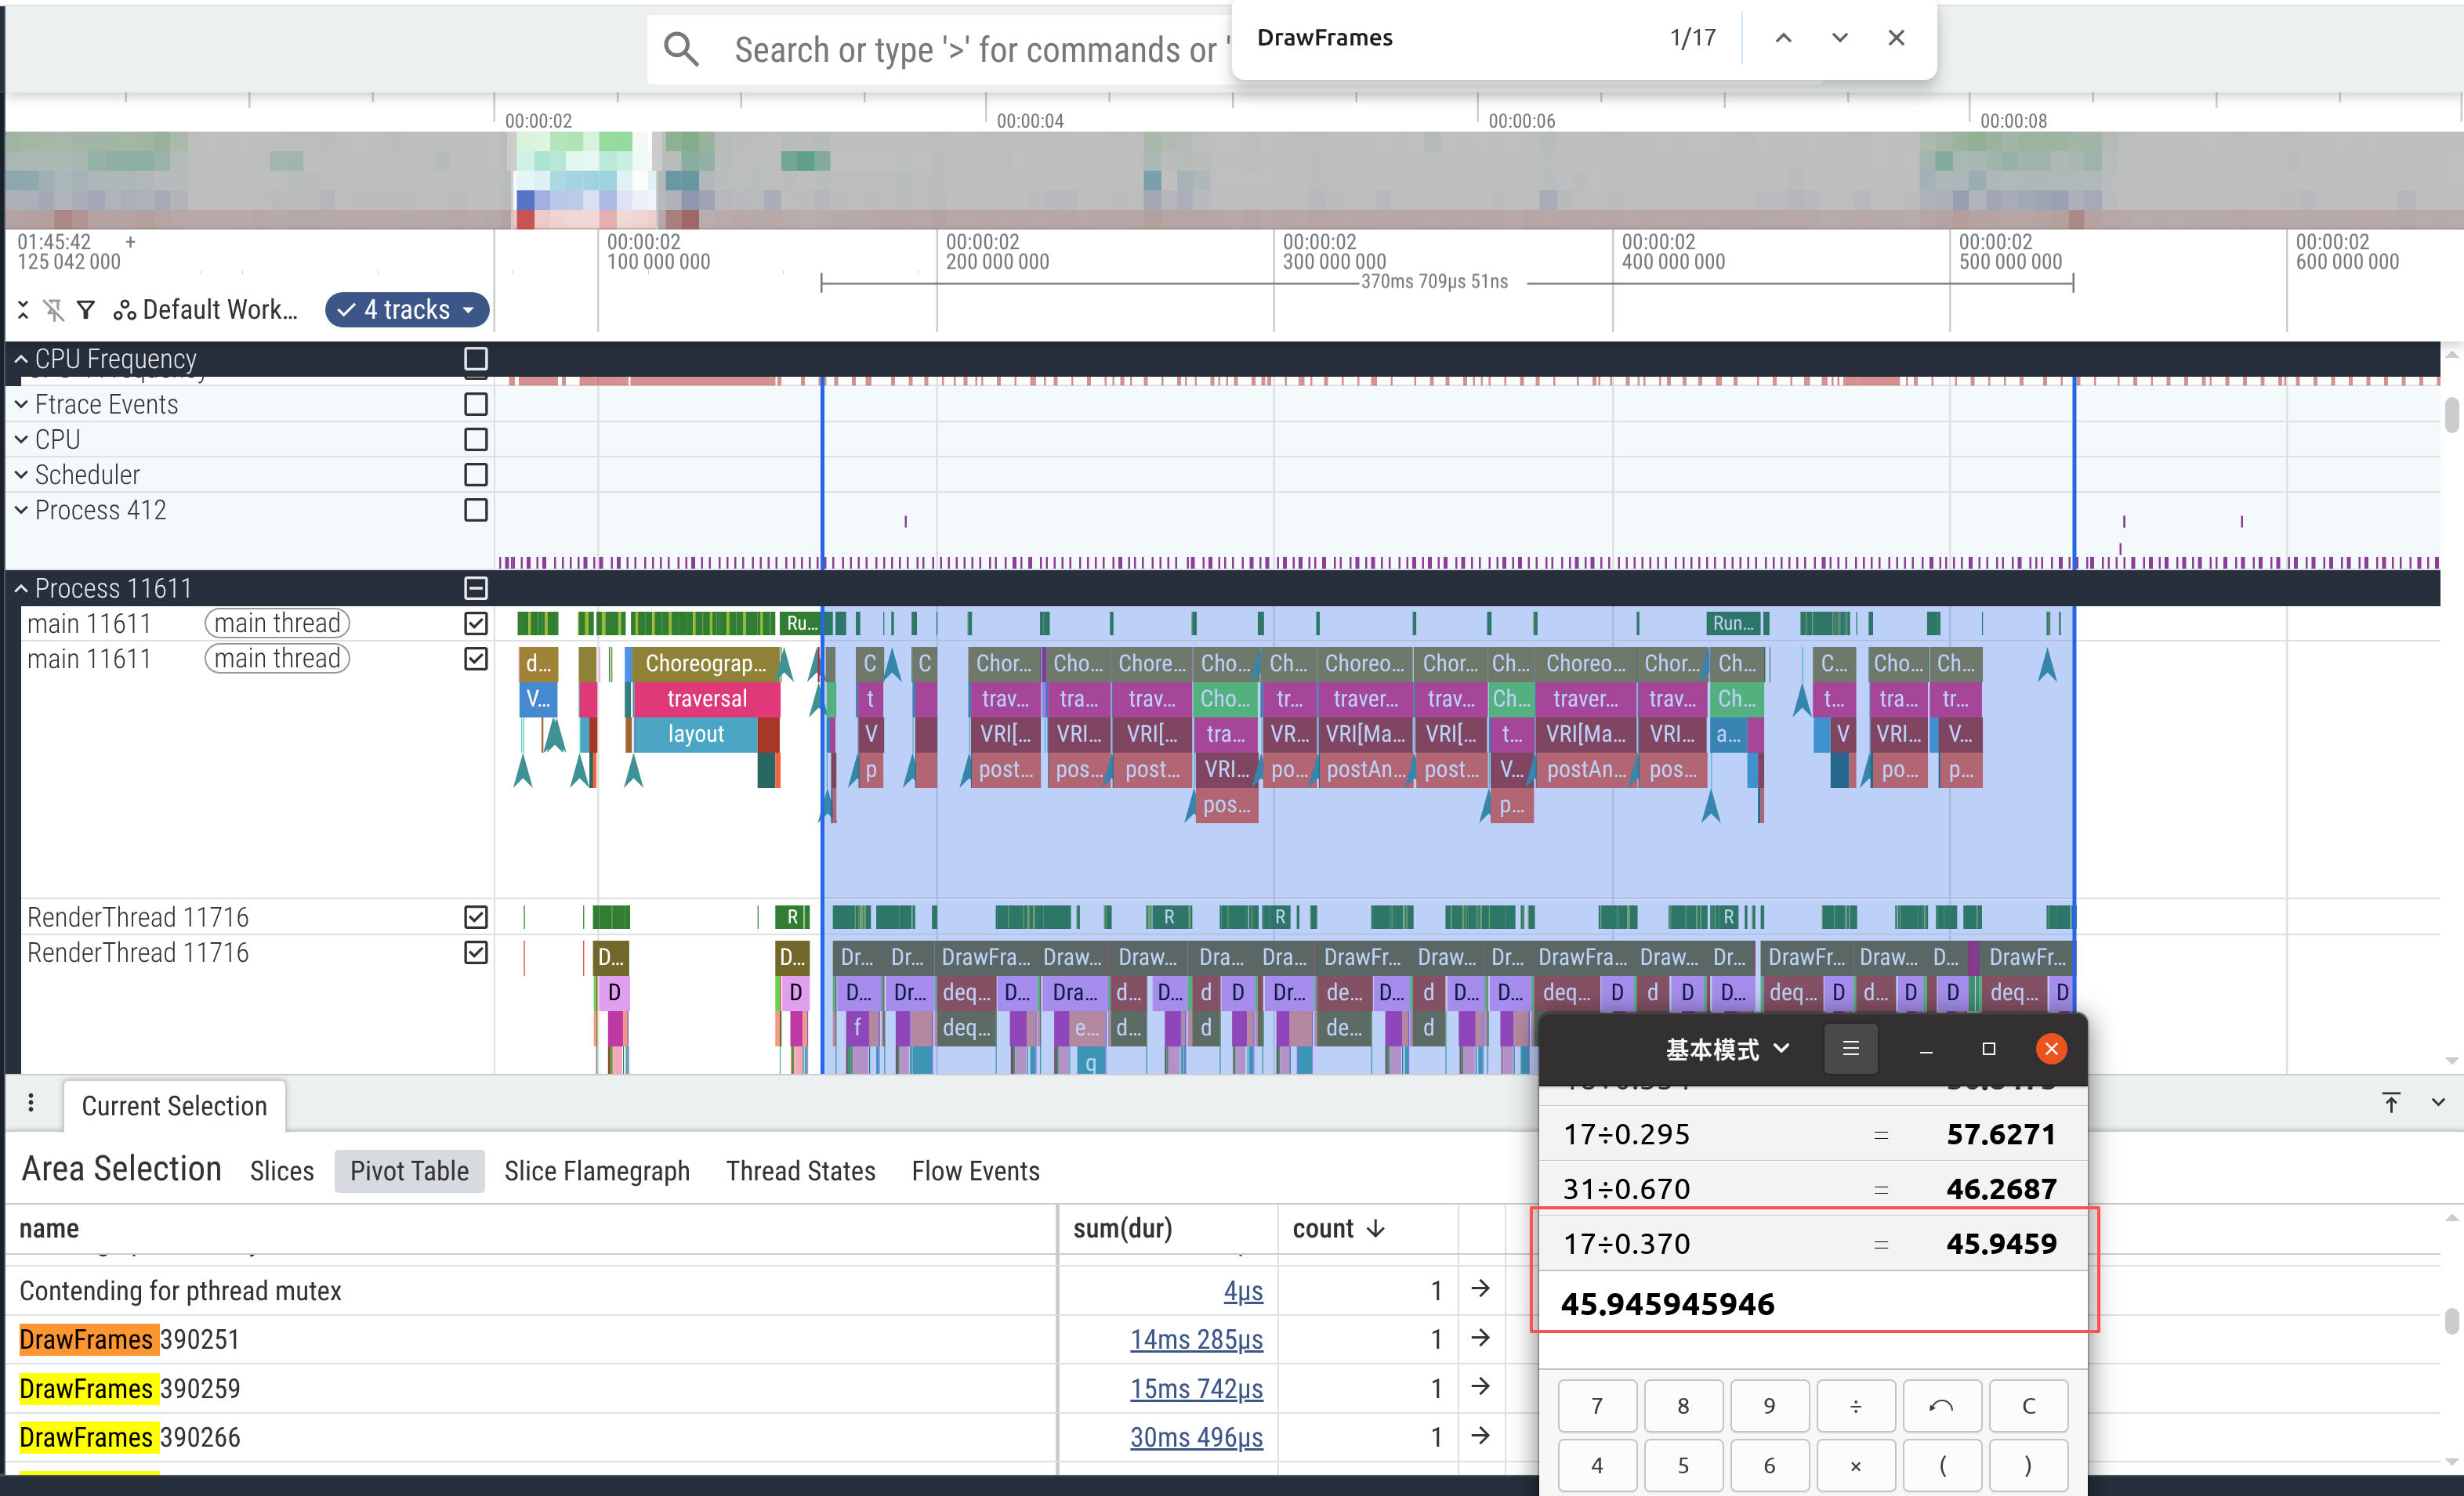Go to next DrawFrames search result

pos(1839,38)
